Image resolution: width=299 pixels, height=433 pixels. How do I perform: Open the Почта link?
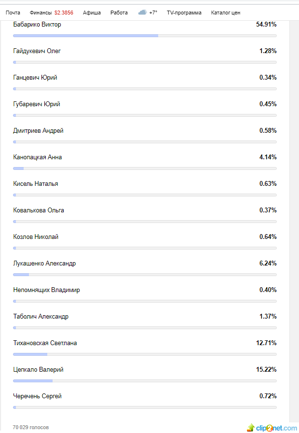[13, 13]
